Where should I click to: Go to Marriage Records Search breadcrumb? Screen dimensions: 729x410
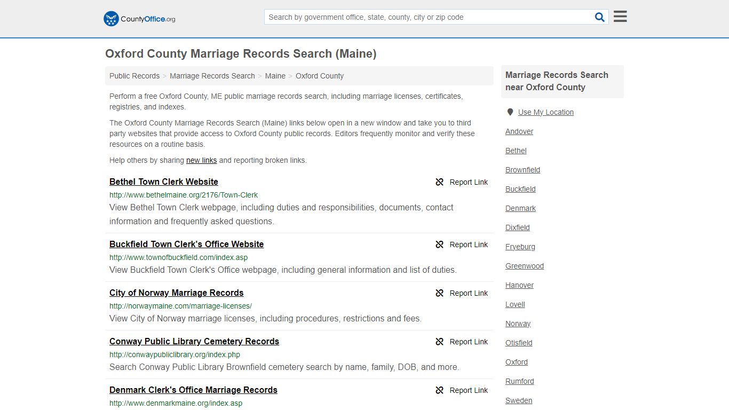(x=212, y=76)
